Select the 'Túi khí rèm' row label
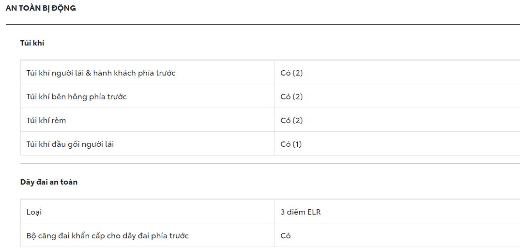Viewport: 520px width, 249px height. (x=46, y=121)
